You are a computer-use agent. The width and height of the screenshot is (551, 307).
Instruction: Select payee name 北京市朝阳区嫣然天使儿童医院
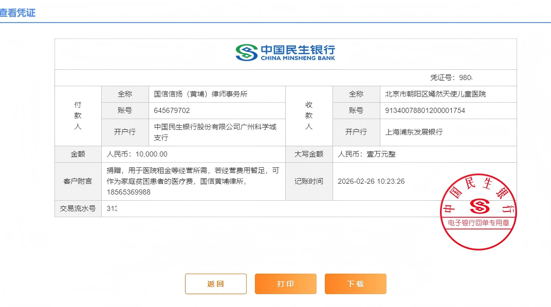click(435, 94)
